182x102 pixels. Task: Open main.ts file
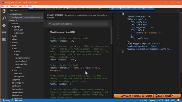click(x=18, y=67)
